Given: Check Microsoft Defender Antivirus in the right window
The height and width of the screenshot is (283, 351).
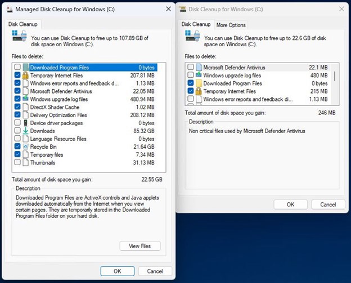Looking at the screenshot, I should (190, 68).
